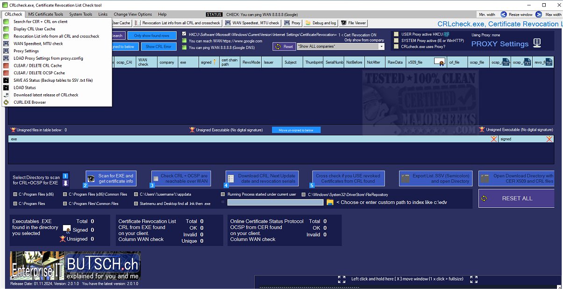563x289 pixels.
Task: Select Revocation List info from all CRL menu entry
Action: click(x=57, y=36)
